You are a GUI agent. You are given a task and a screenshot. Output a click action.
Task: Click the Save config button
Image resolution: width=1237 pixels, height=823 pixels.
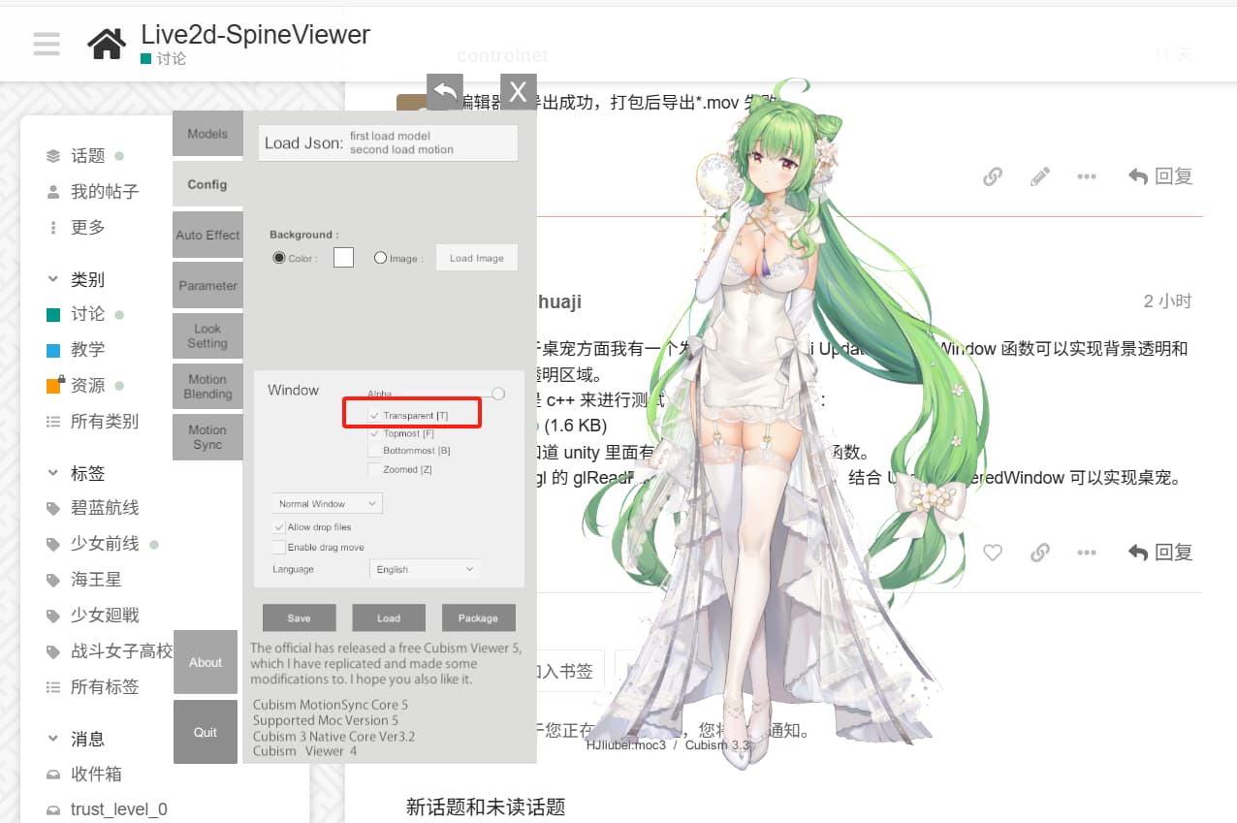click(300, 618)
